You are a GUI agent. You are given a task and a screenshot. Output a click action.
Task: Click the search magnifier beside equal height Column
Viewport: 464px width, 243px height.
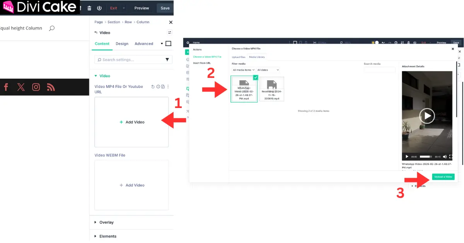click(52, 28)
